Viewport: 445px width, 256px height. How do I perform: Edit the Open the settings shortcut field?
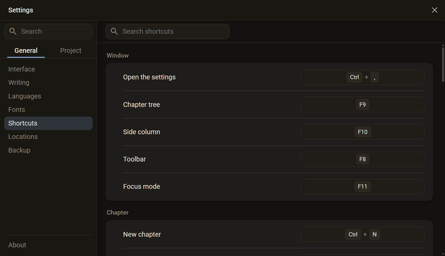363,77
